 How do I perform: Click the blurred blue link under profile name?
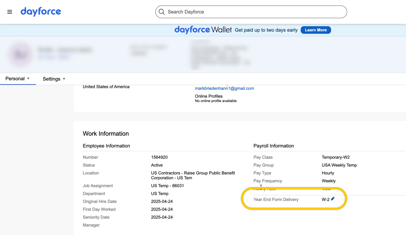tap(54, 57)
